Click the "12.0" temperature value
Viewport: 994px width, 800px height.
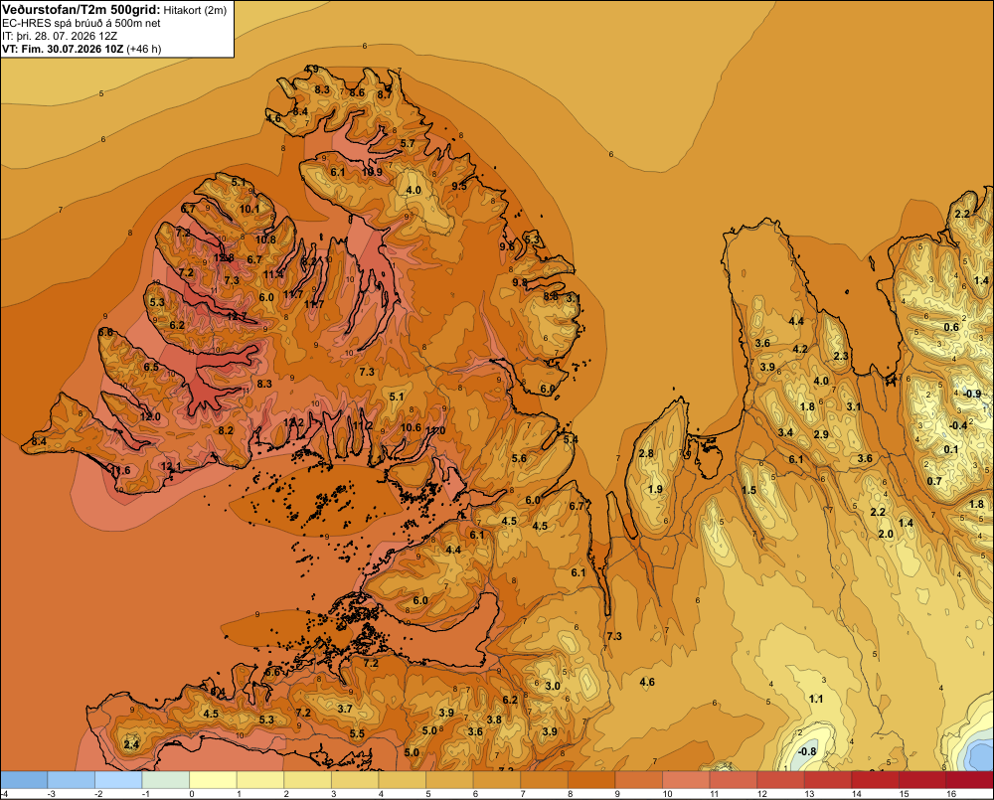150,416
